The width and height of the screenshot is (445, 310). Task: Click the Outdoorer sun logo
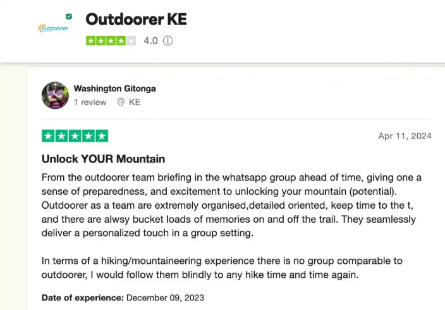[53, 28]
